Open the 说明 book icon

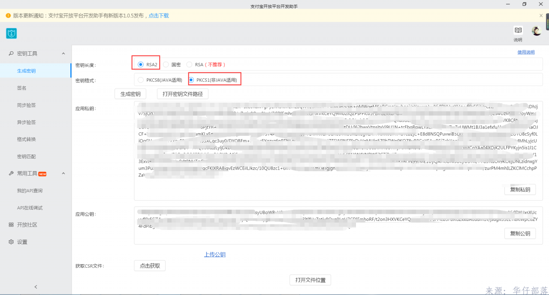coord(518,30)
